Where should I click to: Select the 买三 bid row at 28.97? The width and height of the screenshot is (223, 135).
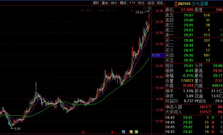(194, 50)
